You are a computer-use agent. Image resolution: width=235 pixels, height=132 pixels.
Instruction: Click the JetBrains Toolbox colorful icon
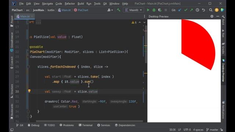pos(223,10)
